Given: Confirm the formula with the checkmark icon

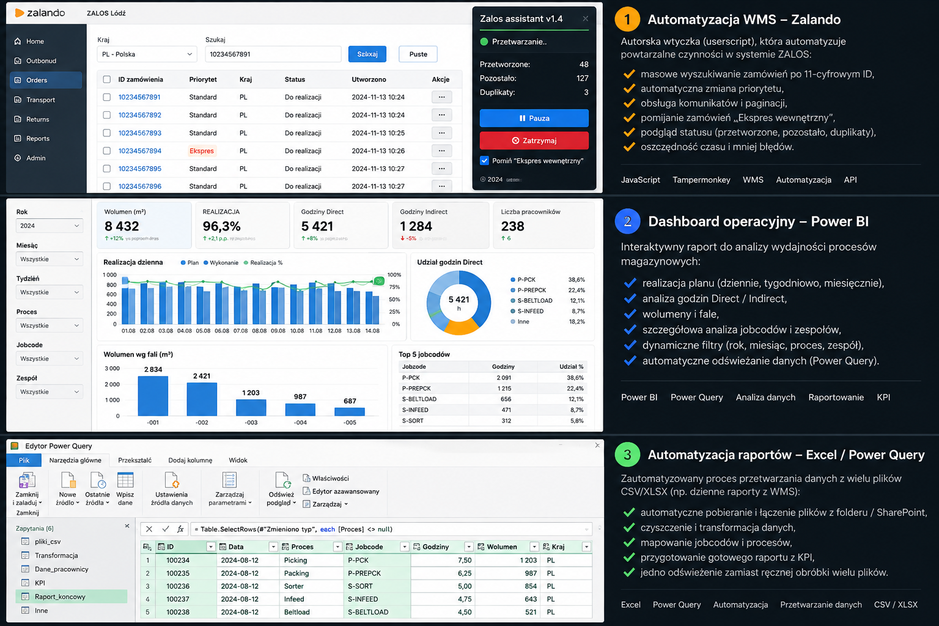Looking at the screenshot, I should (166, 529).
